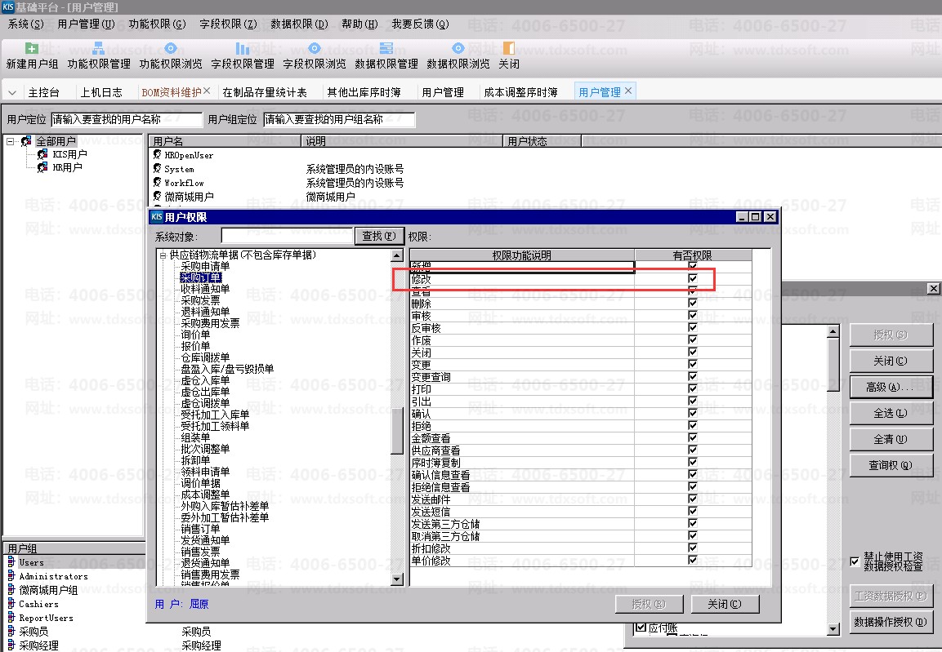This screenshot has height=652, width=942.
Task: Open 功能权限浏览 toolbar icon
Action: [x=171, y=49]
